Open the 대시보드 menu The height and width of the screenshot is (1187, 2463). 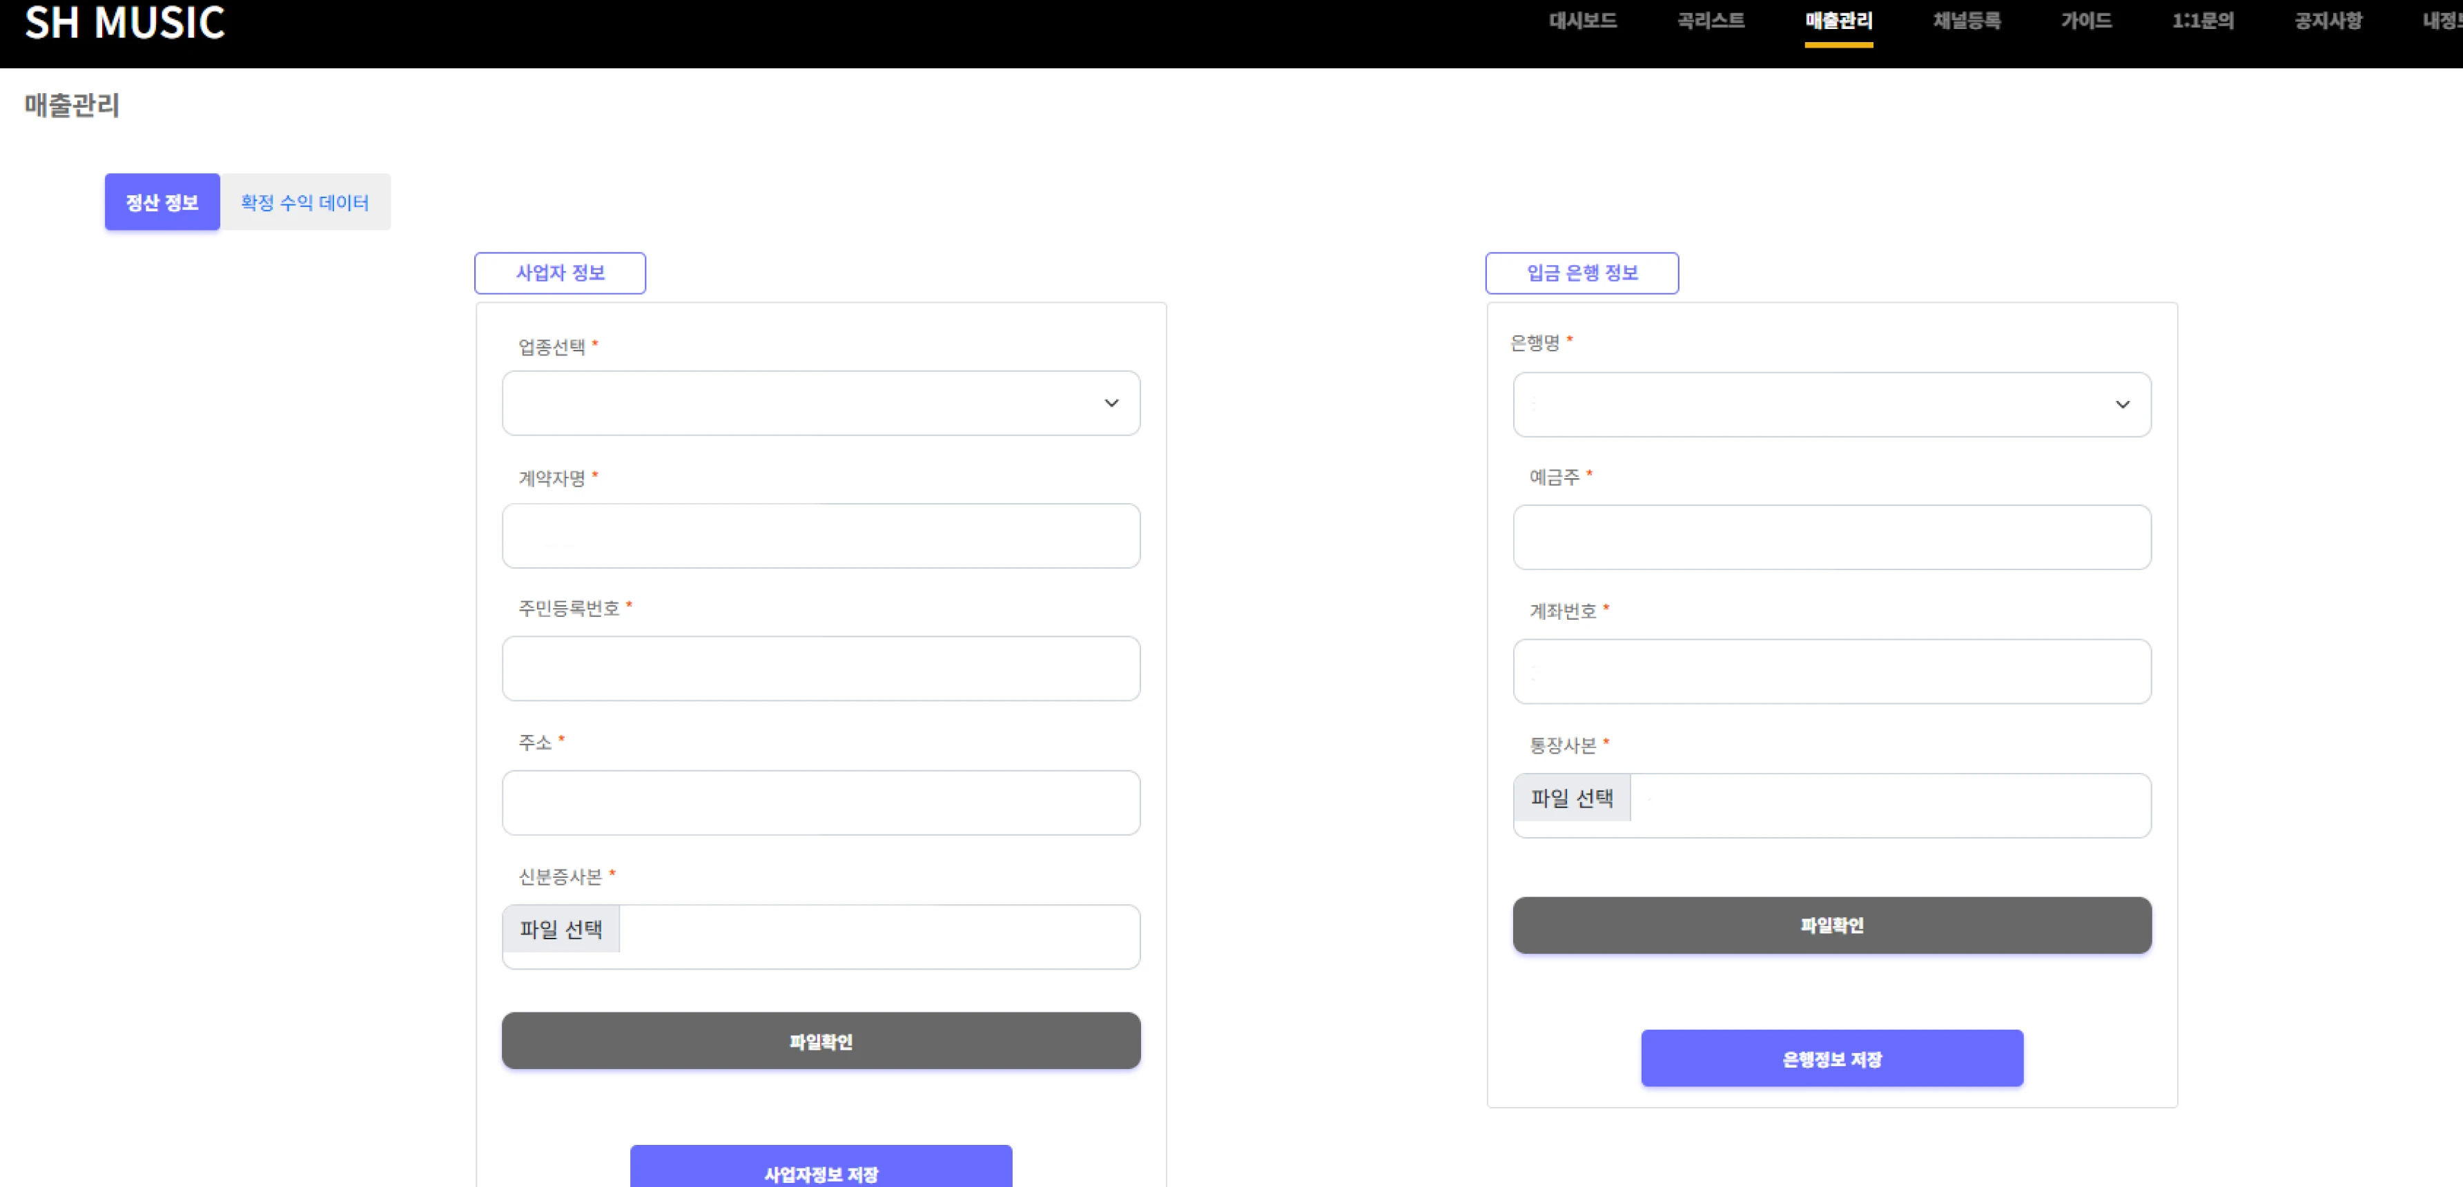click(1582, 21)
